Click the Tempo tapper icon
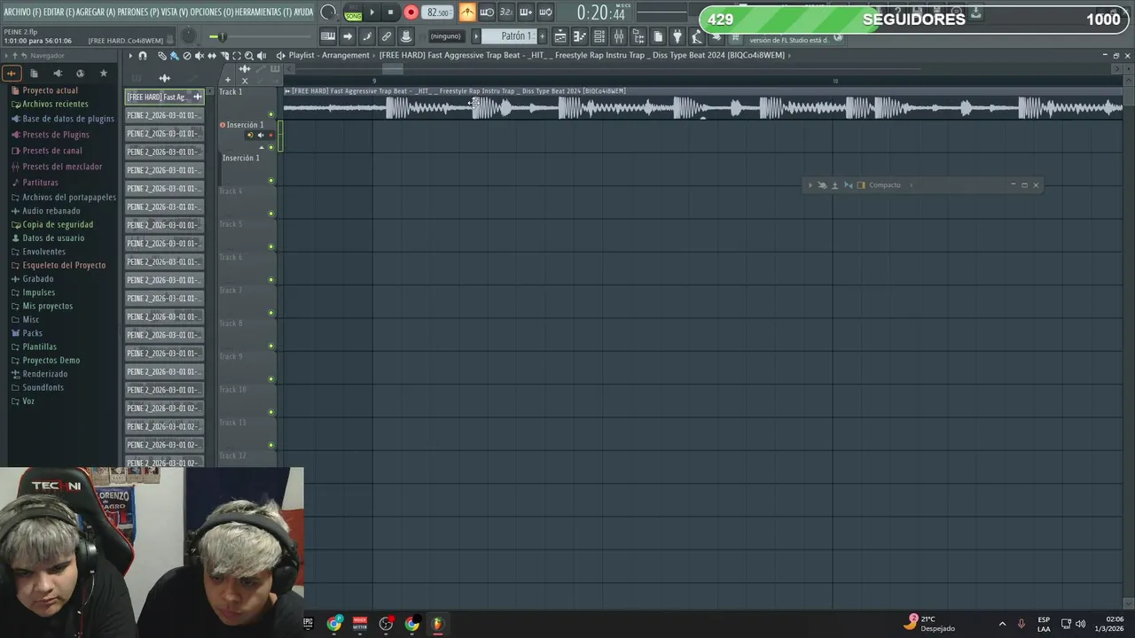The width and height of the screenshot is (1135, 638). coord(697,36)
